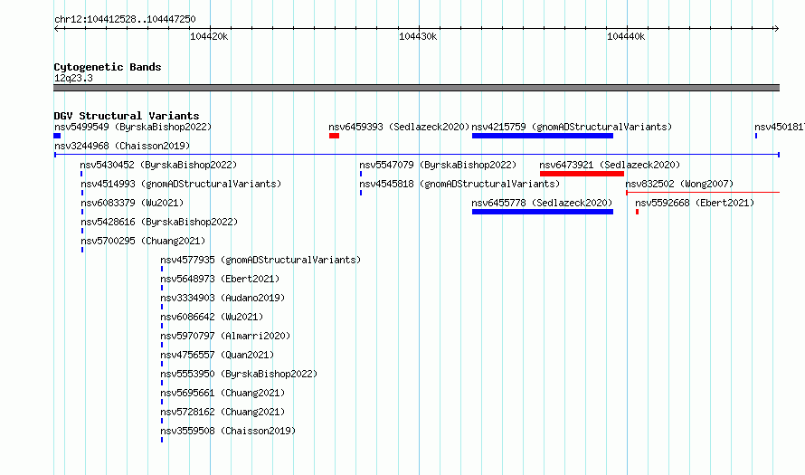This screenshot has height=475, width=805.
Task: Open nsv5428616 (ByrskaBishop2022) label
Action: [159, 222]
